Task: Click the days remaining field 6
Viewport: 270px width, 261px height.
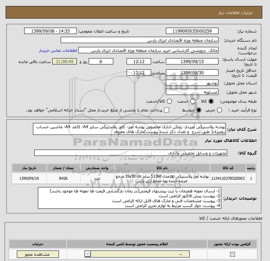Action: 101,61
